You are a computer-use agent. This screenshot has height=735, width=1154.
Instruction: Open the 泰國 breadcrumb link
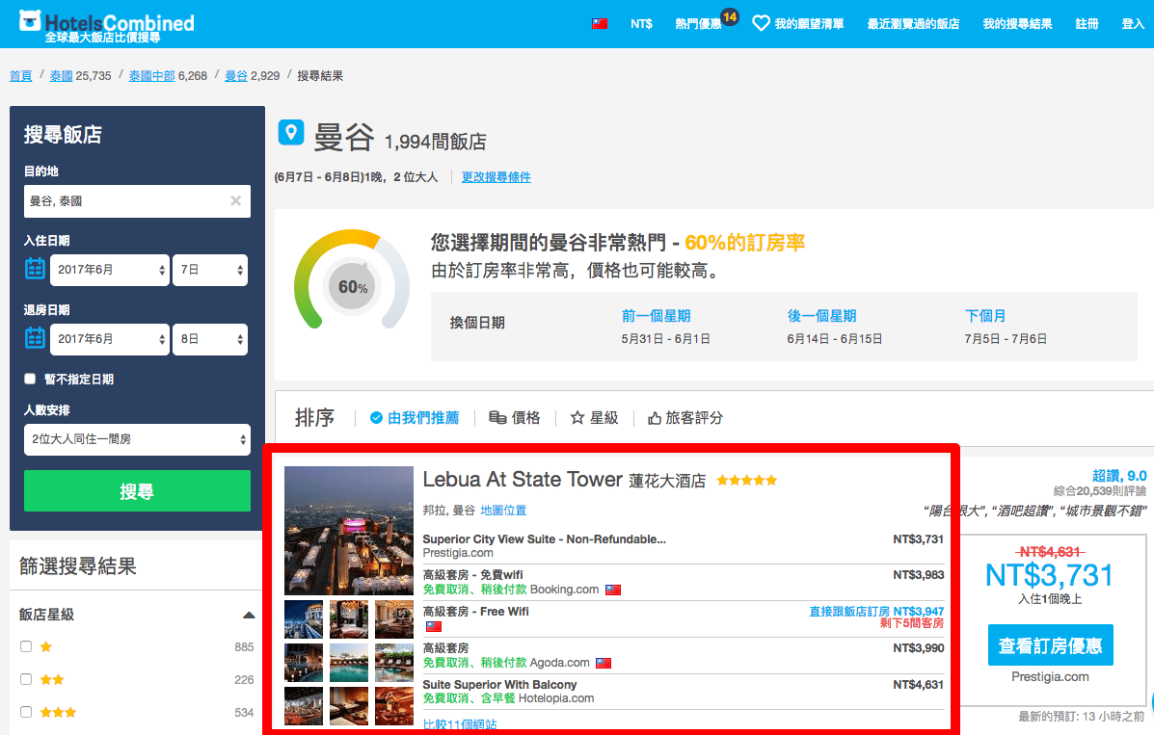tap(61, 76)
